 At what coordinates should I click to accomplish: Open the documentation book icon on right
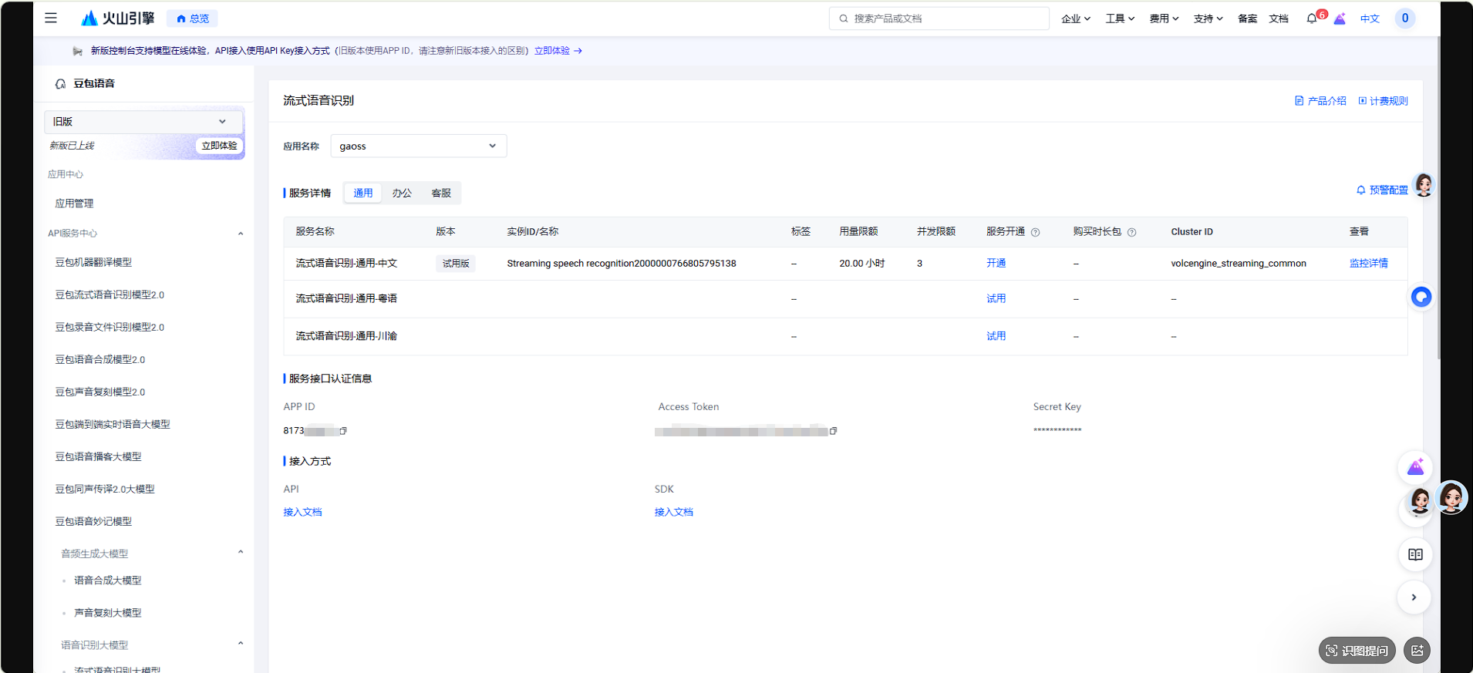tap(1415, 554)
